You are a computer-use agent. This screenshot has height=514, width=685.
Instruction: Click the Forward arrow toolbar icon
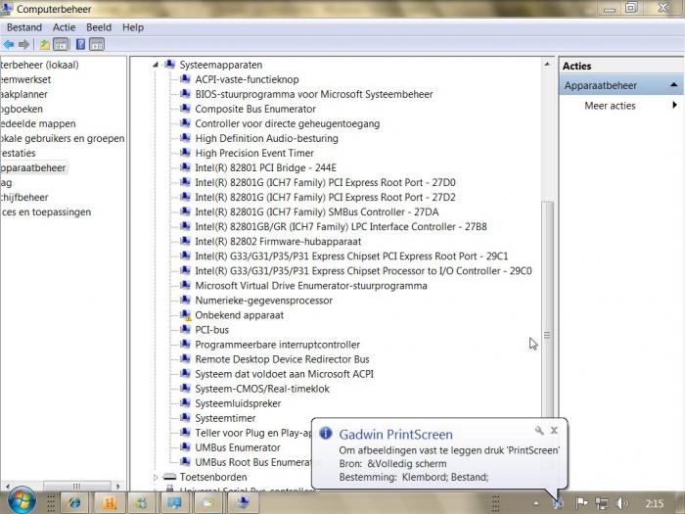click(x=24, y=44)
